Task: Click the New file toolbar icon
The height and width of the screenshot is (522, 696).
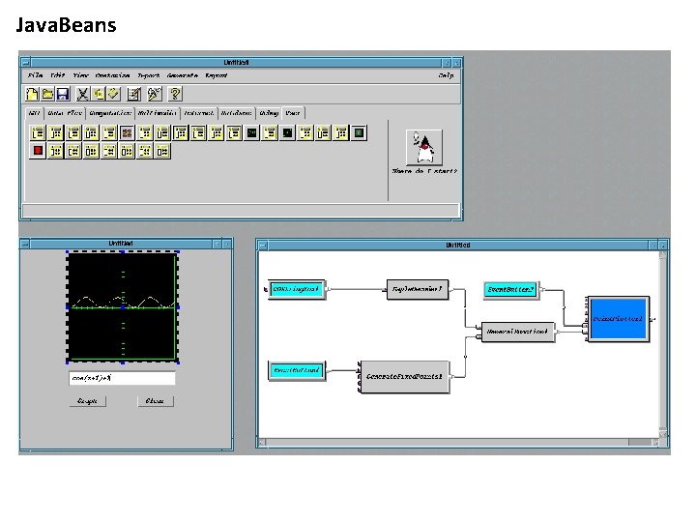Action: (32, 94)
